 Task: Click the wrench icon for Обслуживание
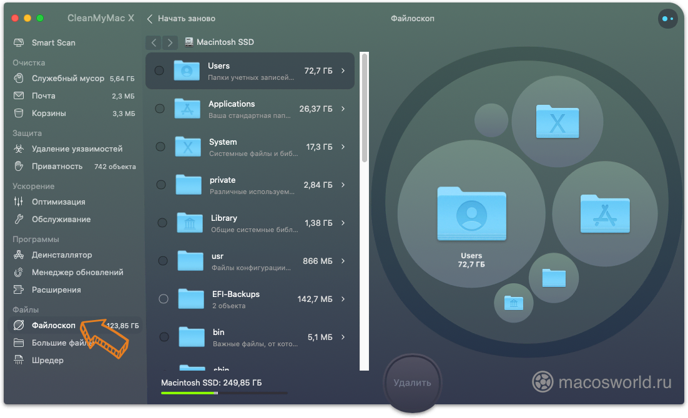pos(19,220)
